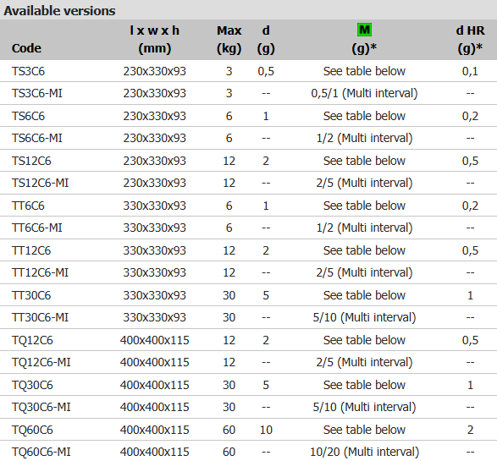Viewport: 497px width, 461px height.
Task: Click the green M approval icon
Action: (x=364, y=30)
